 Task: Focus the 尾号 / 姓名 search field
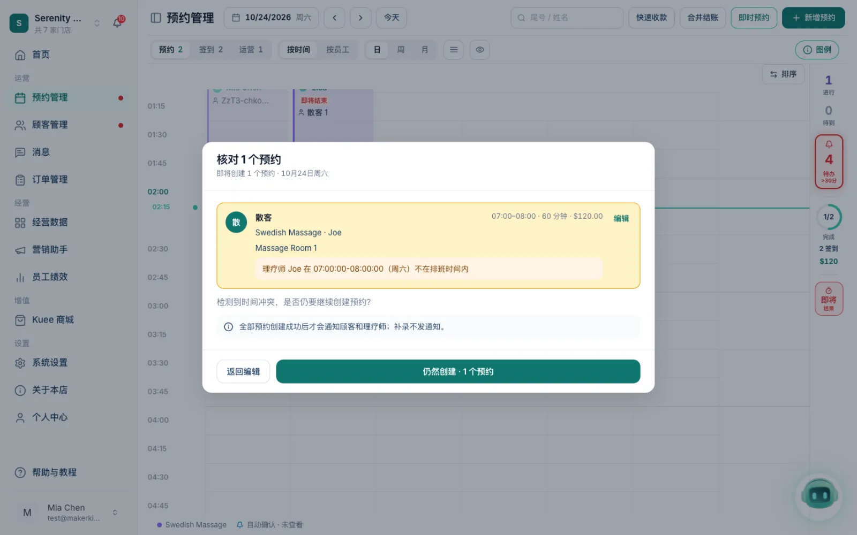tap(567, 18)
